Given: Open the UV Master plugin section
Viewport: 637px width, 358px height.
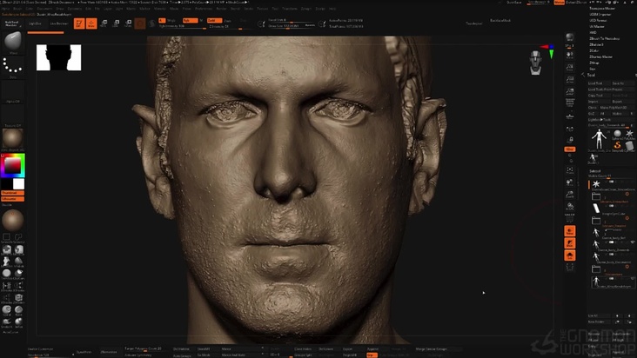Looking at the screenshot, I should click(597, 27).
